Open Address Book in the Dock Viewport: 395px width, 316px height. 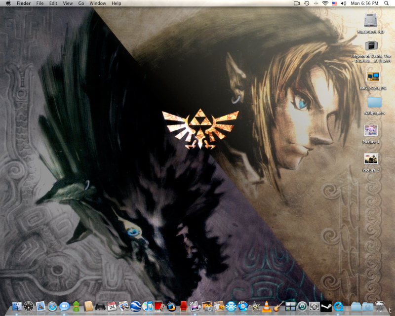(88, 307)
